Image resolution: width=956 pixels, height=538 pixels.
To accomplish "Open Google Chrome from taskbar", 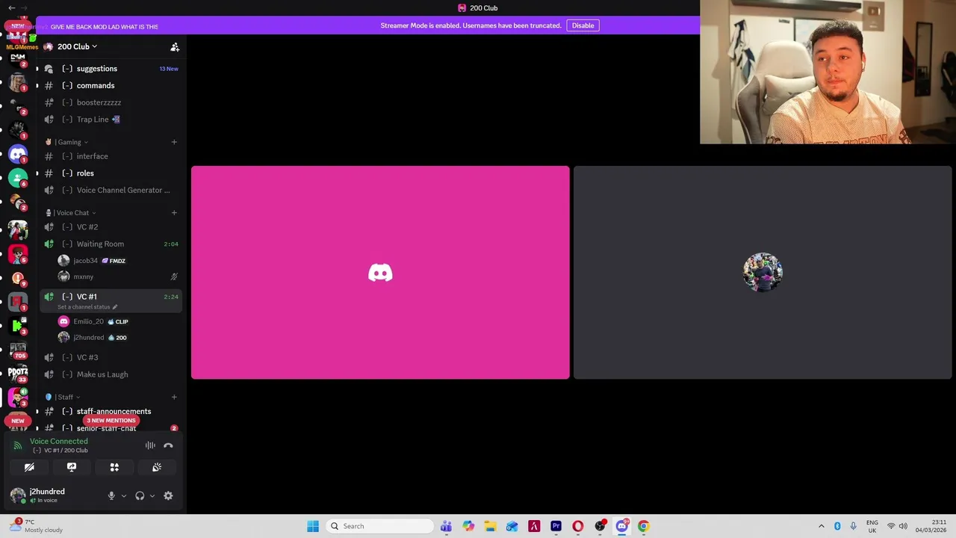I will (x=644, y=526).
